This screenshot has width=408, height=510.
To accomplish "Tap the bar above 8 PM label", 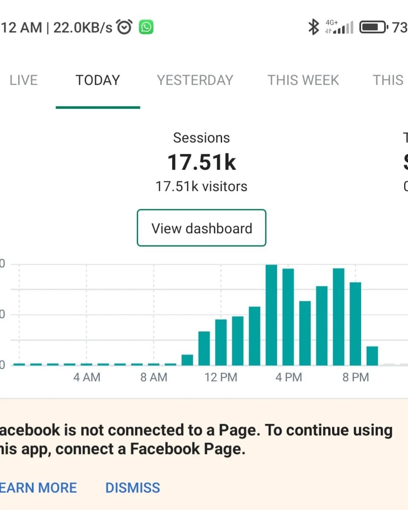I will coord(355,324).
